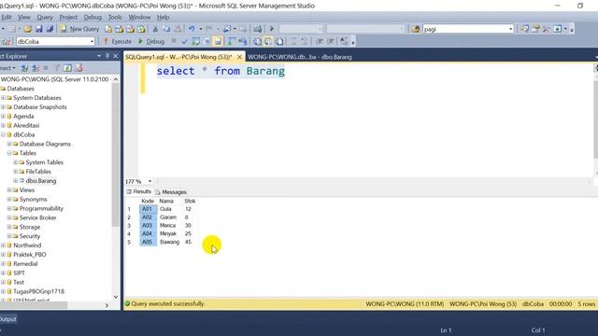Collapse the Tables folder node
This screenshot has width=598, height=336.
[x=9, y=153]
